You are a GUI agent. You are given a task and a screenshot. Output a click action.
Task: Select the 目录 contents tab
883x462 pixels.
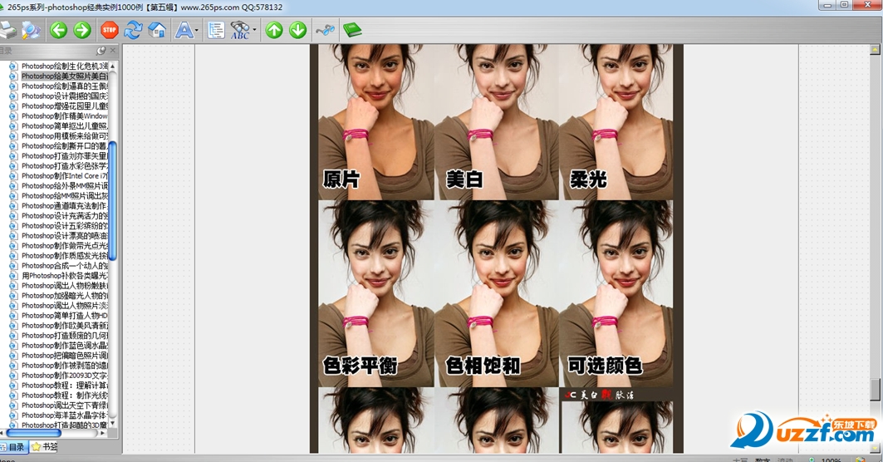coord(16,447)
